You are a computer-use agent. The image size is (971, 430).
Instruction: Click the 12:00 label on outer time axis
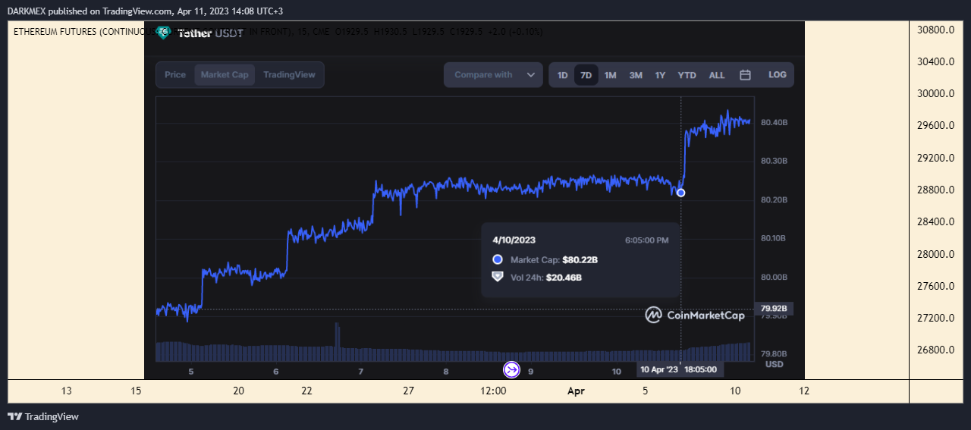(x=494, y=391)
